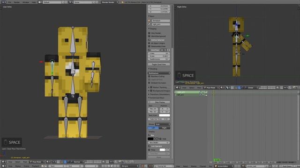Image resolution: width=300 pixels, height=168 pixels.
Task: Enable Backface Culling checkbox
Action: [x=149, y=76]
